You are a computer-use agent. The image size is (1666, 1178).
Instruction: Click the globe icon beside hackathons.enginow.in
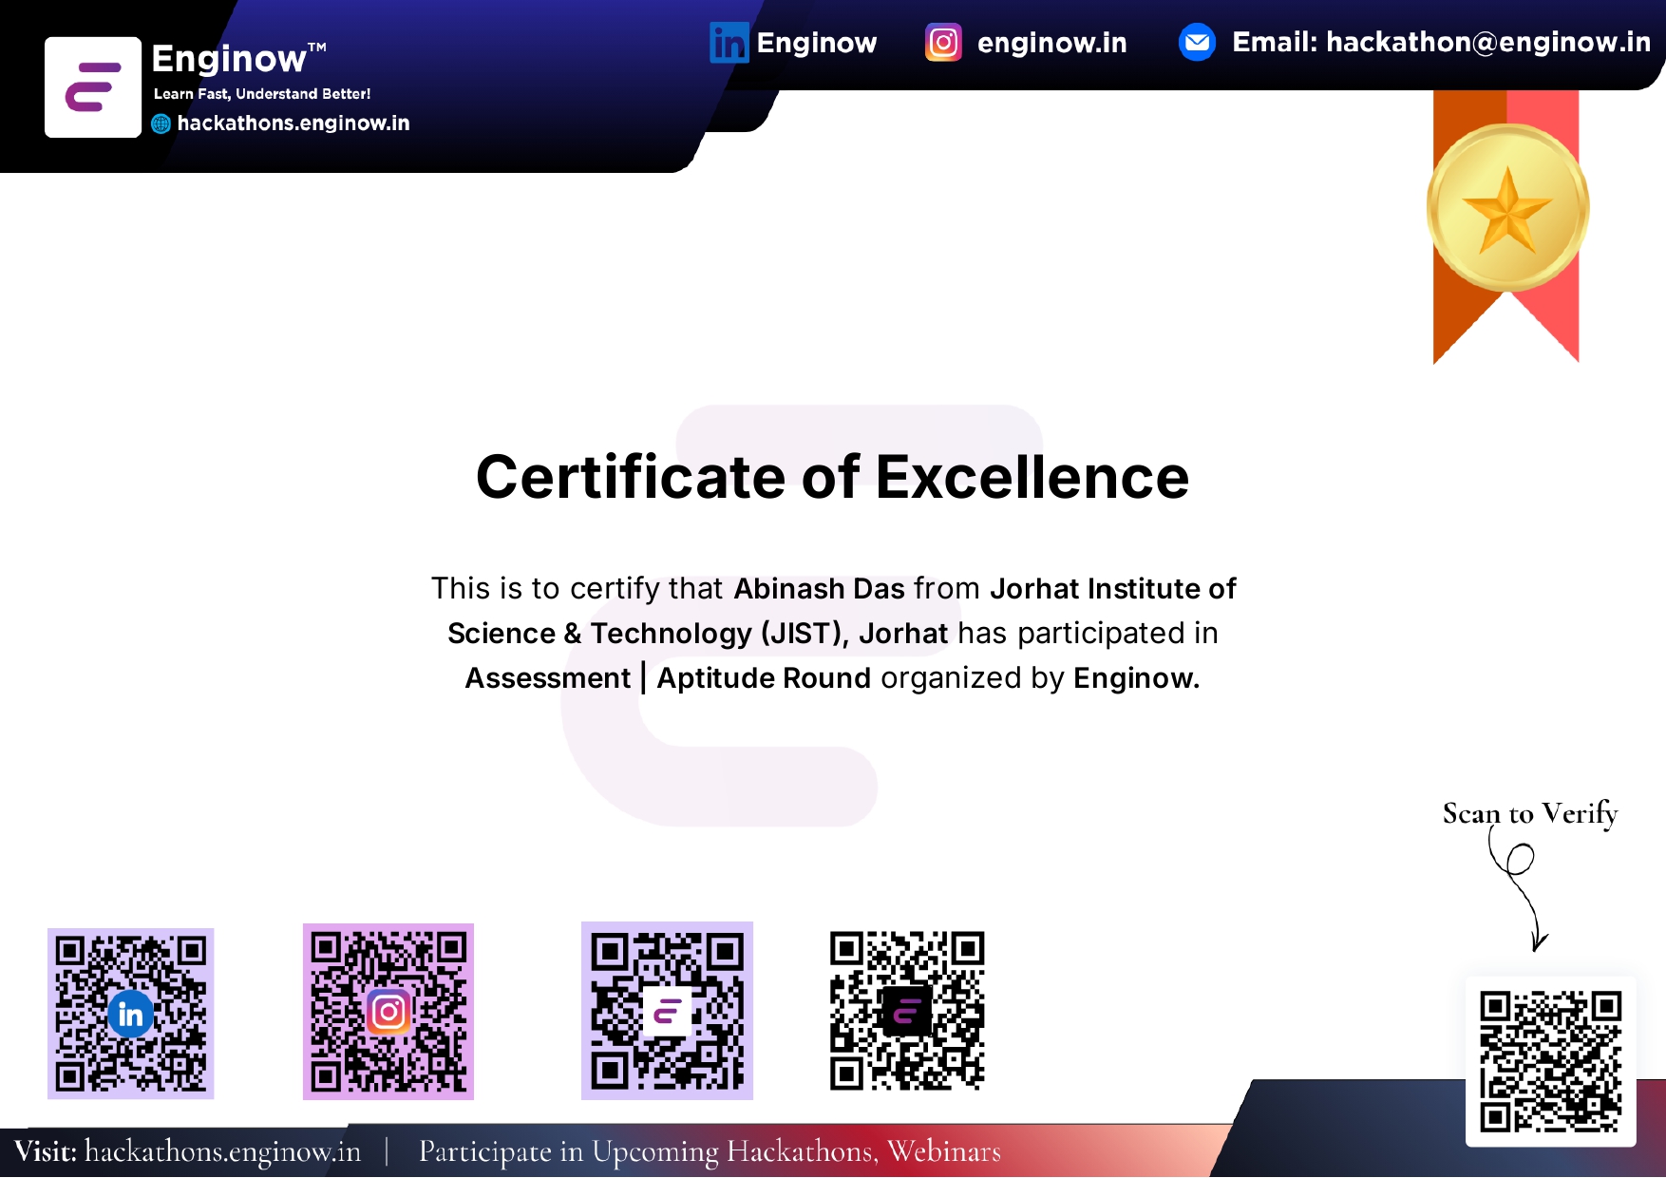pyautogui.click(x=161, y=123)
